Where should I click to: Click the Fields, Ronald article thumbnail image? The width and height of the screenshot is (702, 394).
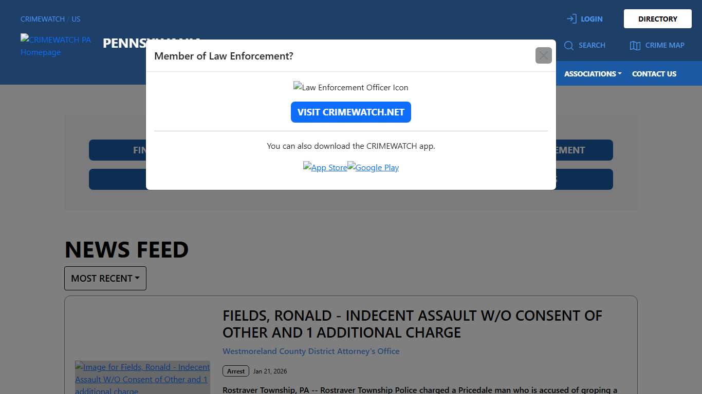pos(142,378)
